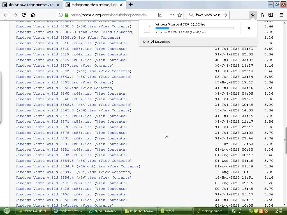The image size is (287, 215).
Task: Open a new tab with plus button
Action: click(x=131, y=4)
